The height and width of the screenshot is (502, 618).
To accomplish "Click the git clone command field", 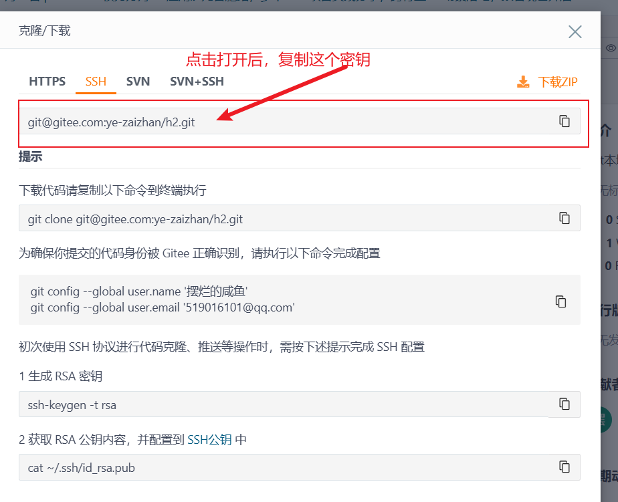I will coord(268,219).
